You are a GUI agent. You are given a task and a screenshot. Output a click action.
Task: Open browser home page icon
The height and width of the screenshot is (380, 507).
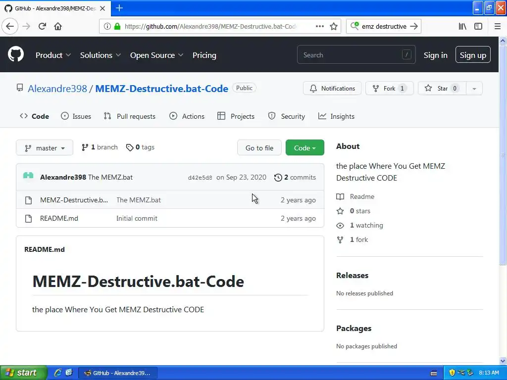pos(58,26)
